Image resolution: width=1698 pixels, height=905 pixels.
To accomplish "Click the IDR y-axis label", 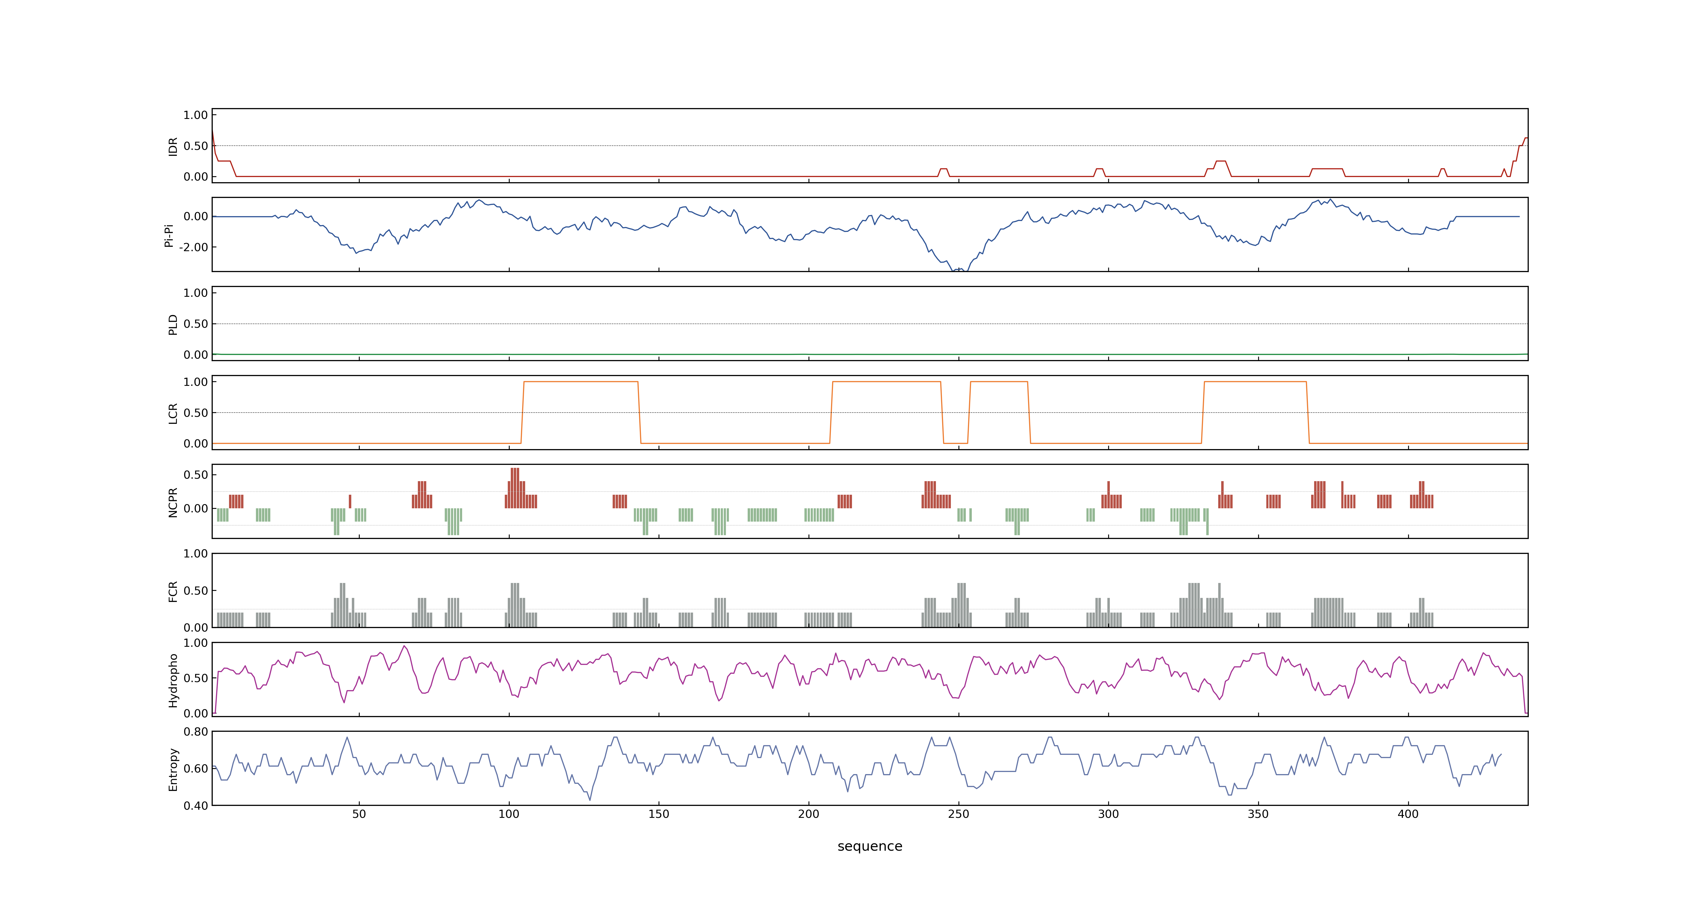I will 173,146.
